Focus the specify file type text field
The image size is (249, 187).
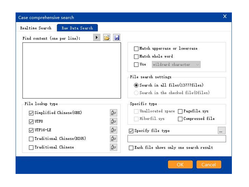tap(176, 139)
